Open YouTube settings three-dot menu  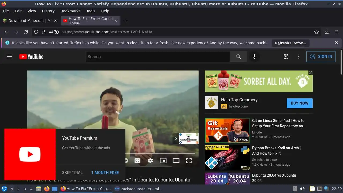pos(299,57)
